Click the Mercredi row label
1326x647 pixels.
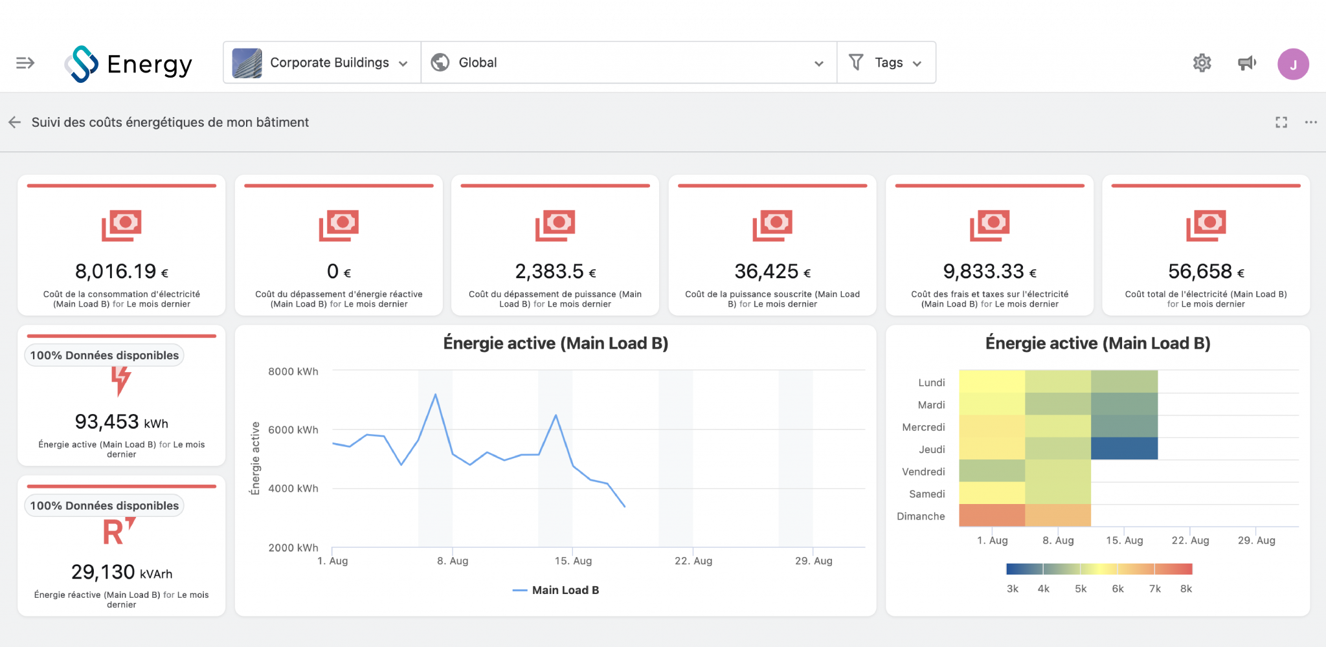(923, 427)
